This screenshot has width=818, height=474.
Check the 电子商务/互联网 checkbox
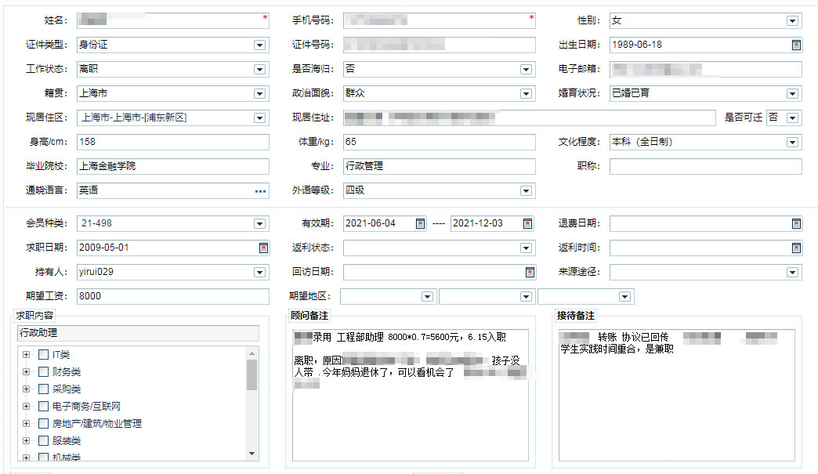44,406
